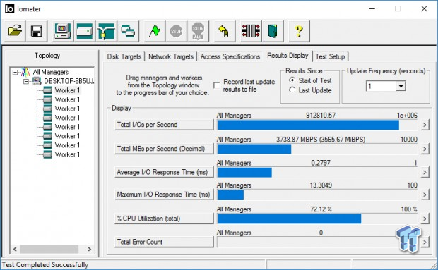The image size is (438, 270).
Task: Click the Update Frequency value field
Action: [x=381, y=86]
